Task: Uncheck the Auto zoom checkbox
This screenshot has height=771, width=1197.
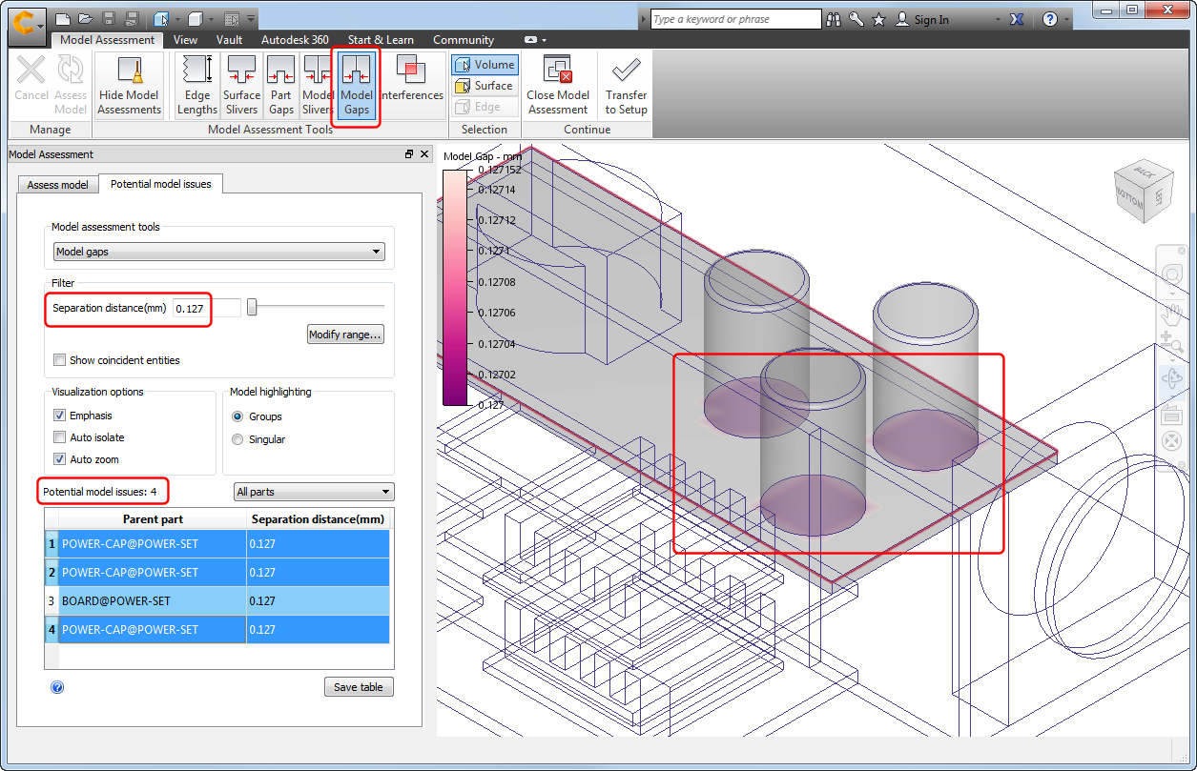Action: (60, 459)
